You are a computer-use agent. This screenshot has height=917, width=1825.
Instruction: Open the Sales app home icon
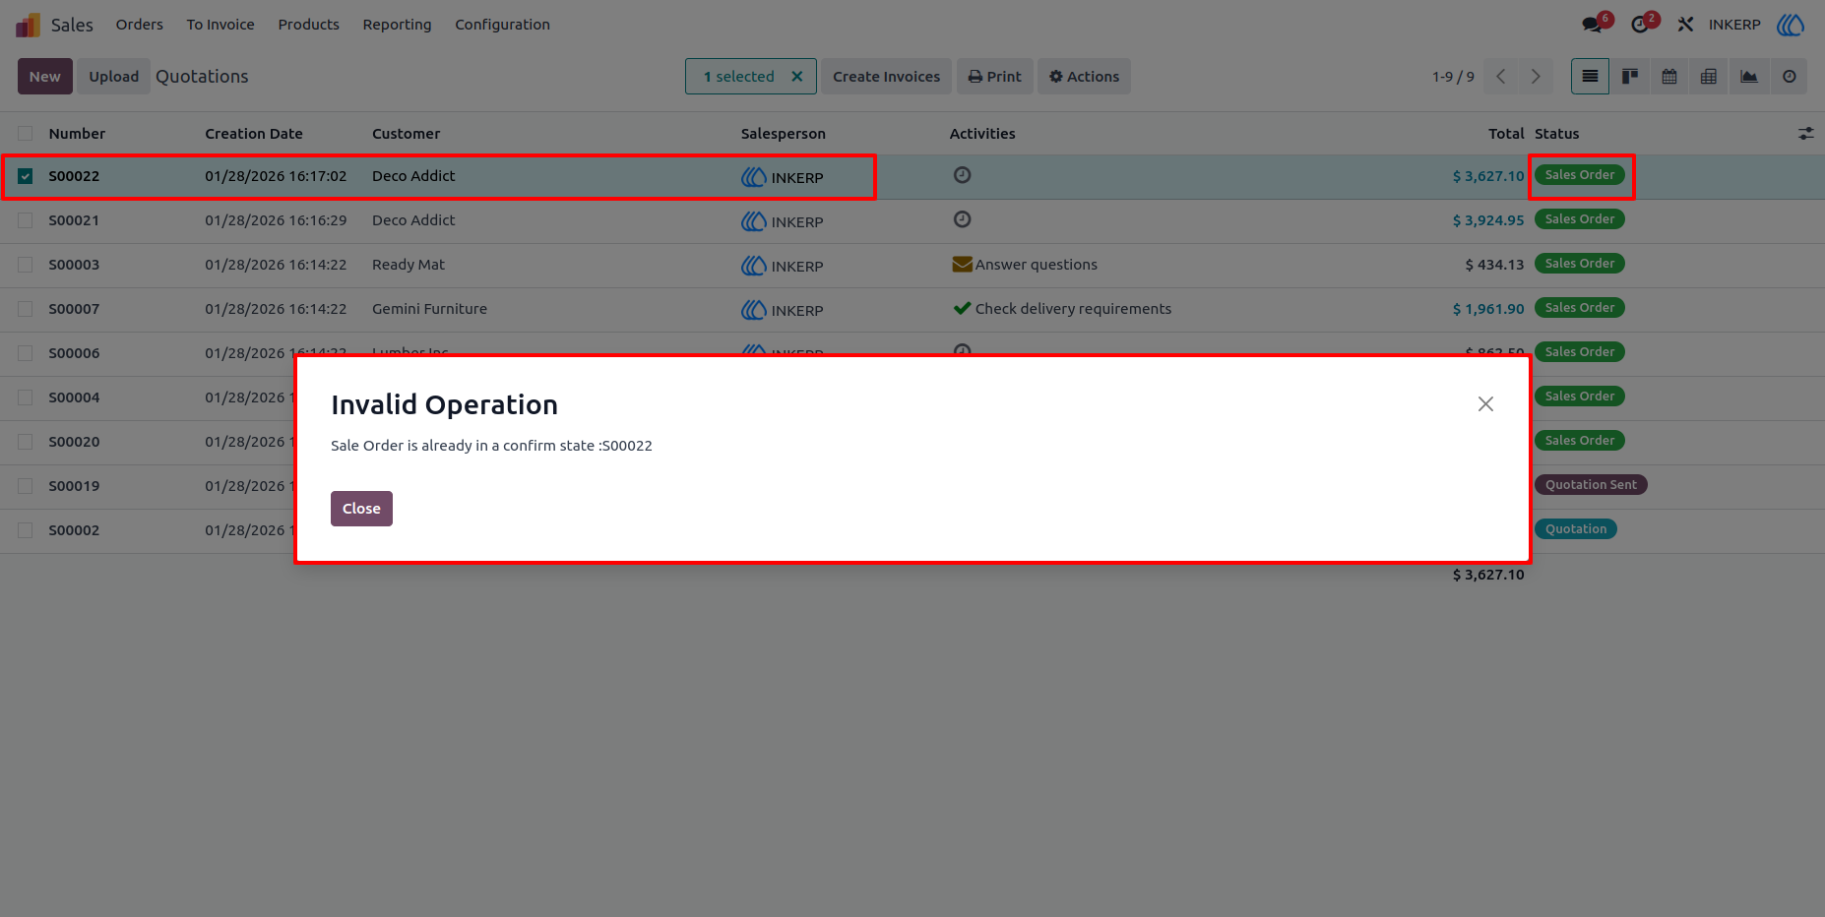point(28,25)
